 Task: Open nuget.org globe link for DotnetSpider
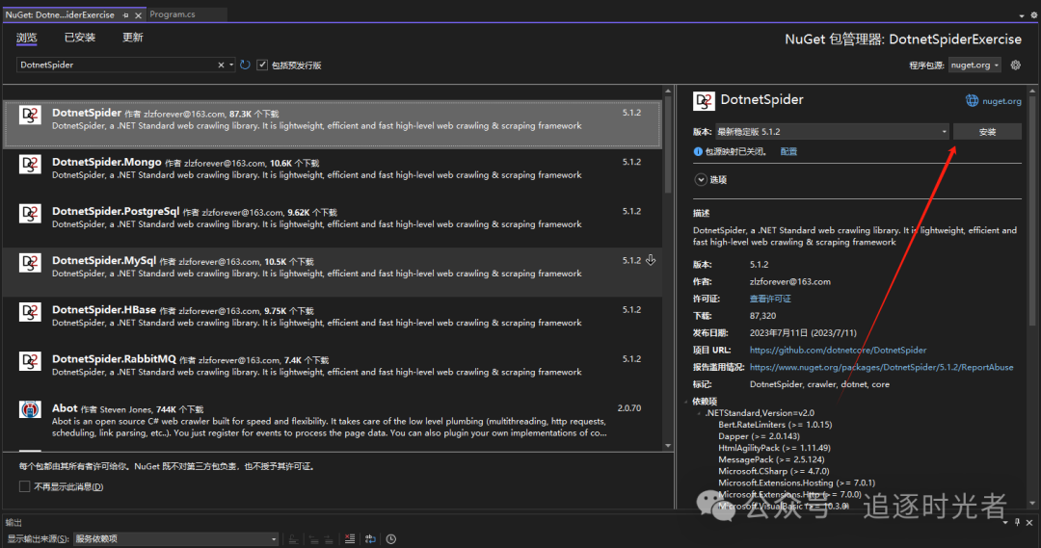click(993, 101)
